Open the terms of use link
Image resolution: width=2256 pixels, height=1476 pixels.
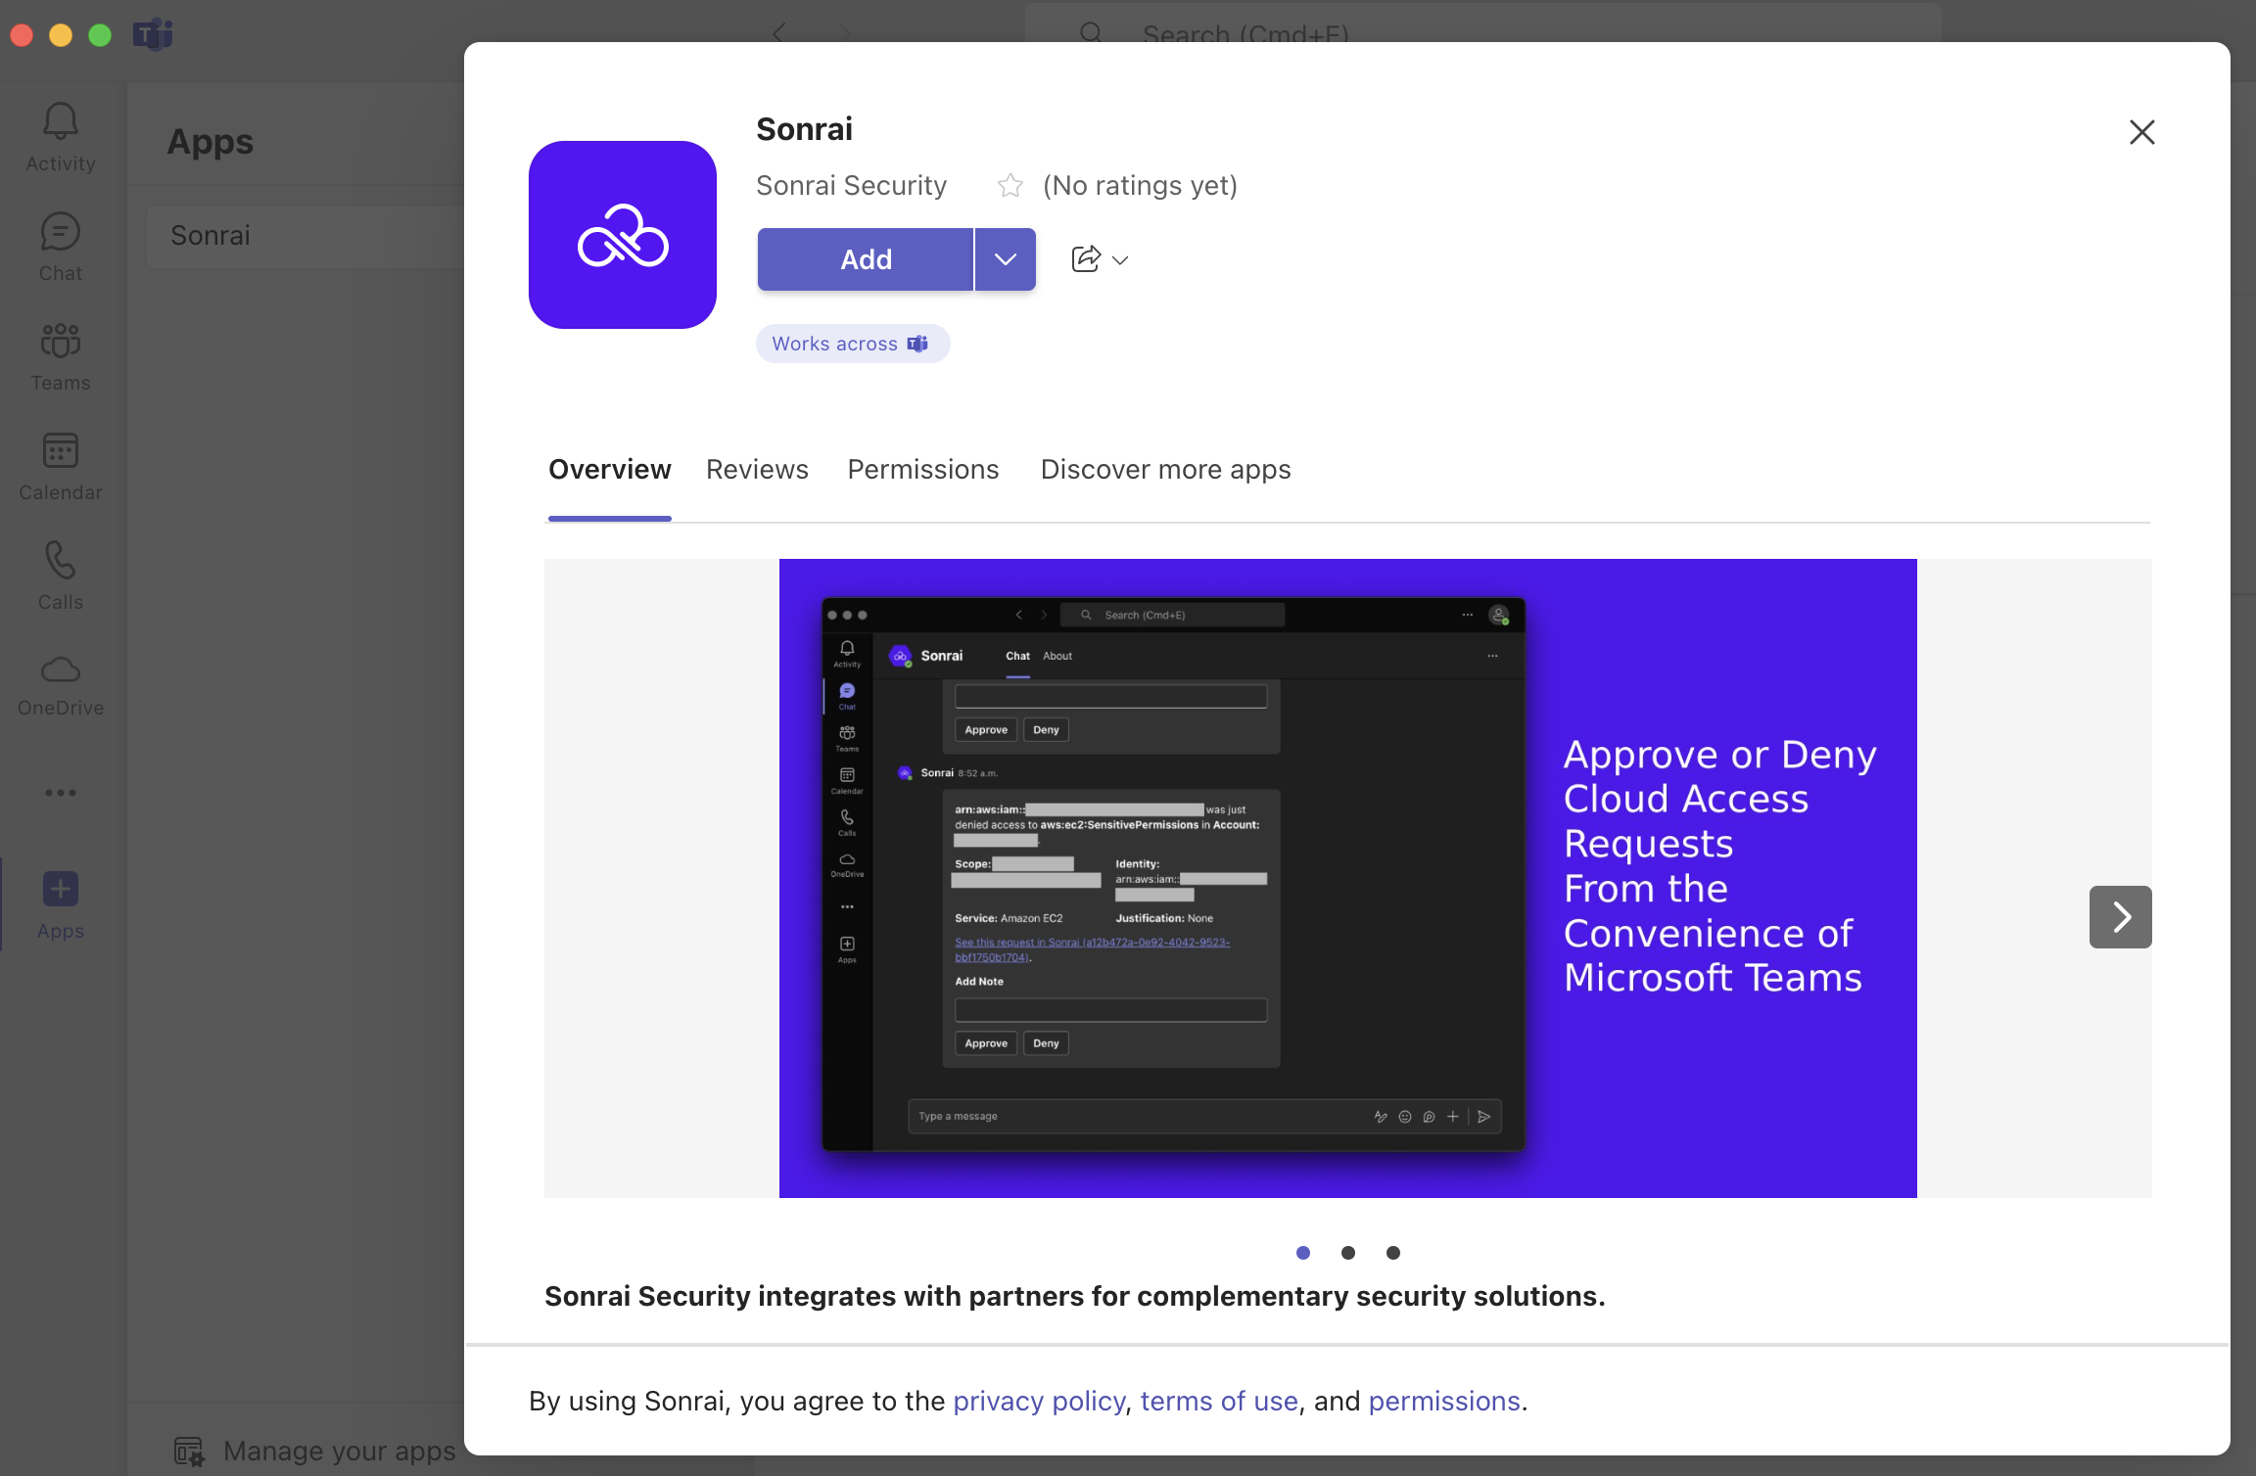point(1219,1402)
